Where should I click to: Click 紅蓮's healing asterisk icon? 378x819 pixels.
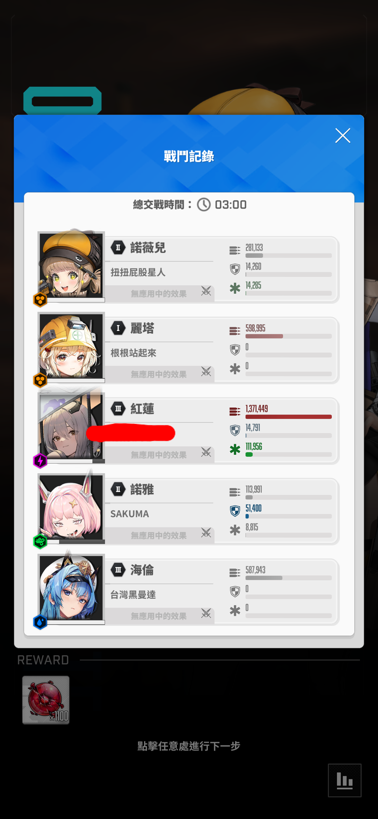click(x=235, y=449)
